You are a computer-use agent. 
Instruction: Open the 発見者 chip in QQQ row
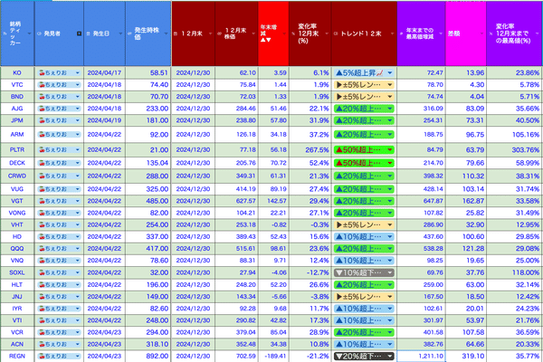pyautogui.click(x=59, y=249)
